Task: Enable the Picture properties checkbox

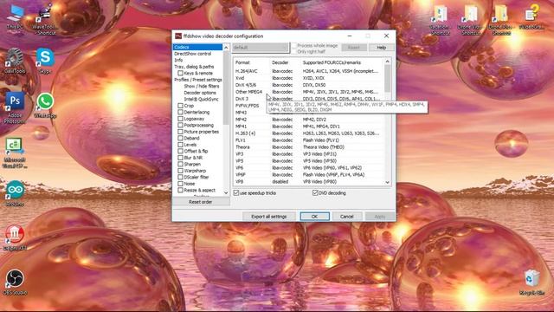Action: pyautogui.click(x=180, y=132)
